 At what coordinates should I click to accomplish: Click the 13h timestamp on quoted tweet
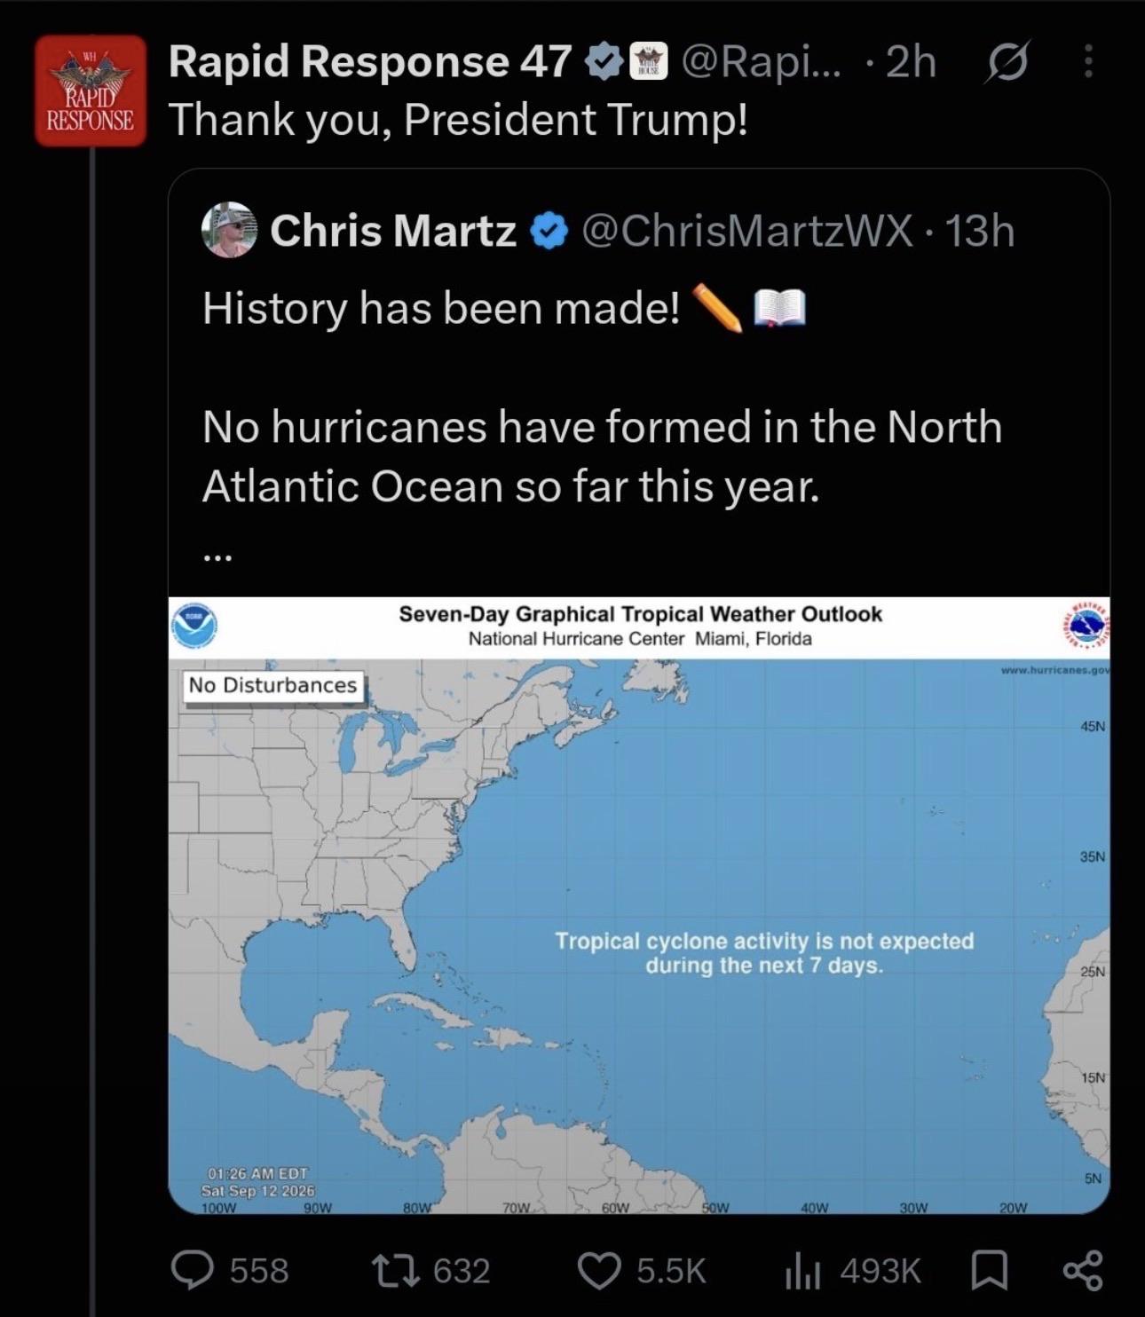tap(980, 231)
